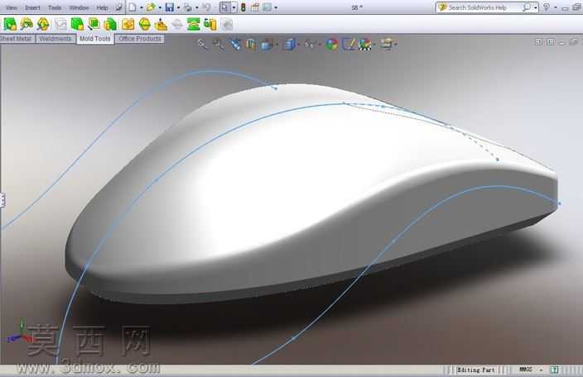This screenshot has height=377, width=583.
Task: Save the document with floppy disk icon
Action: tap(170, 7)
